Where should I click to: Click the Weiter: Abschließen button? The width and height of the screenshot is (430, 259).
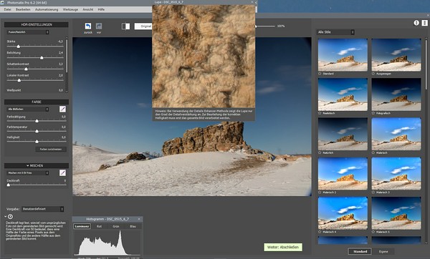pyautogui.click(x=283, y=248)
